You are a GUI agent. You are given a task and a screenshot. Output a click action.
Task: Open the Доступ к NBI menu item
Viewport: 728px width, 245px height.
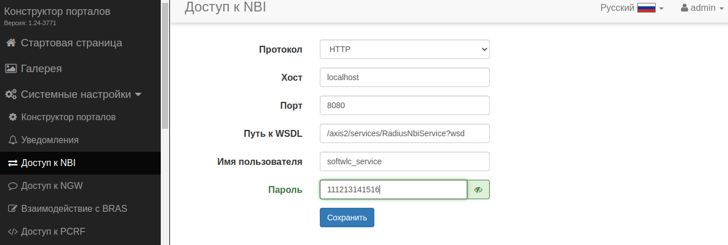tap(48, 163)
